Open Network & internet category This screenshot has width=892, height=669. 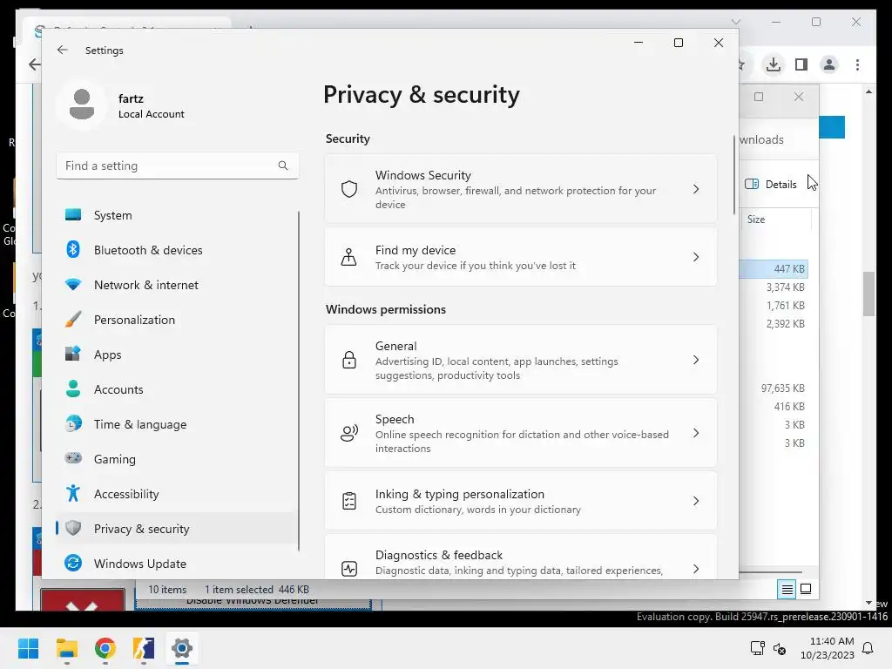[177, 285]
